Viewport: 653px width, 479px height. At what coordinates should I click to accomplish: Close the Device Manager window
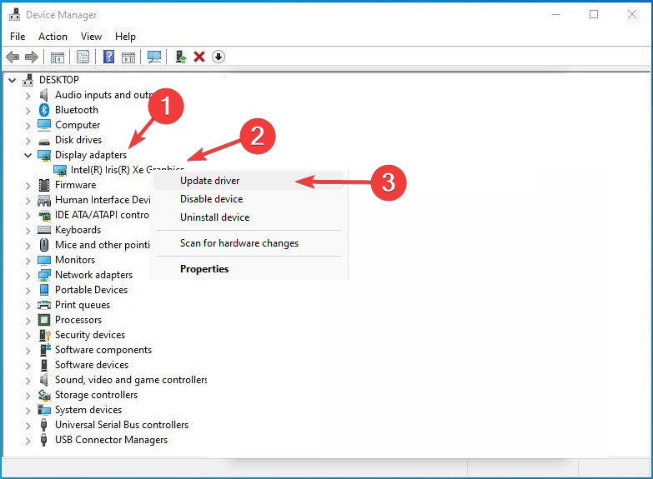point(632,14)
